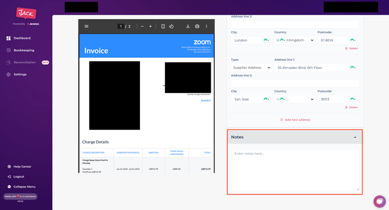Click the BETA badge next to Reconciliation
Screen dimensions: 389x210
coord(45,62)
